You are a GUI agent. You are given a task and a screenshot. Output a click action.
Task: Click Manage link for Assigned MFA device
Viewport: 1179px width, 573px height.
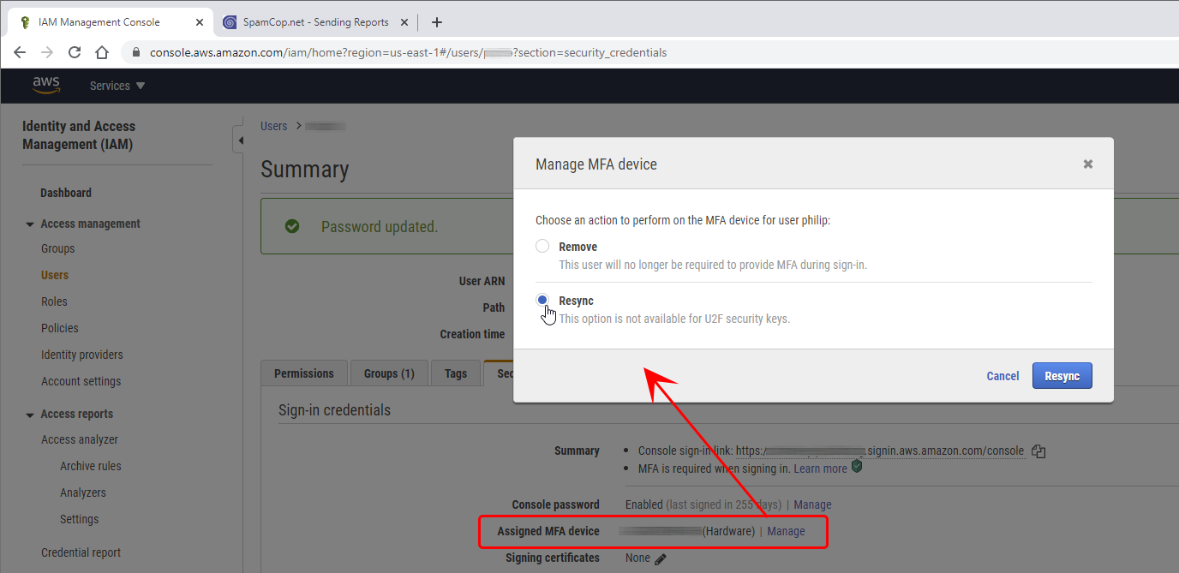point(786,531)
